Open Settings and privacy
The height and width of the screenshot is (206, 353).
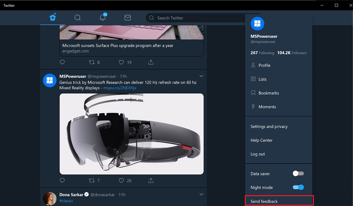[x=279, y=126]
